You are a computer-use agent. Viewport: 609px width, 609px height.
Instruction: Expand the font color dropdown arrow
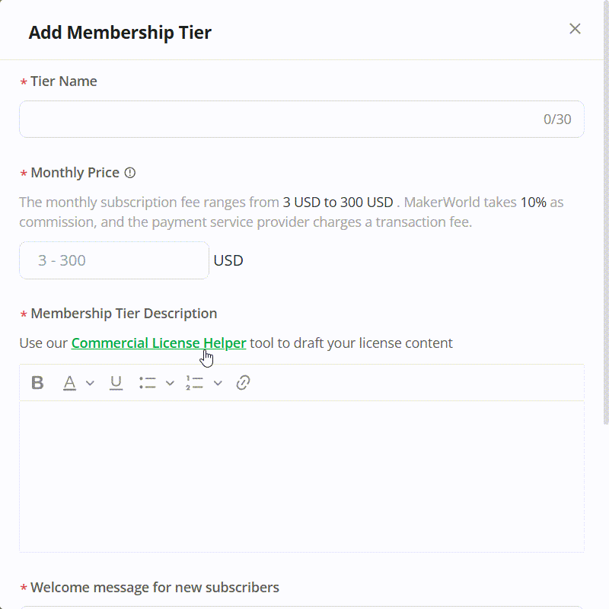[90, 383]
